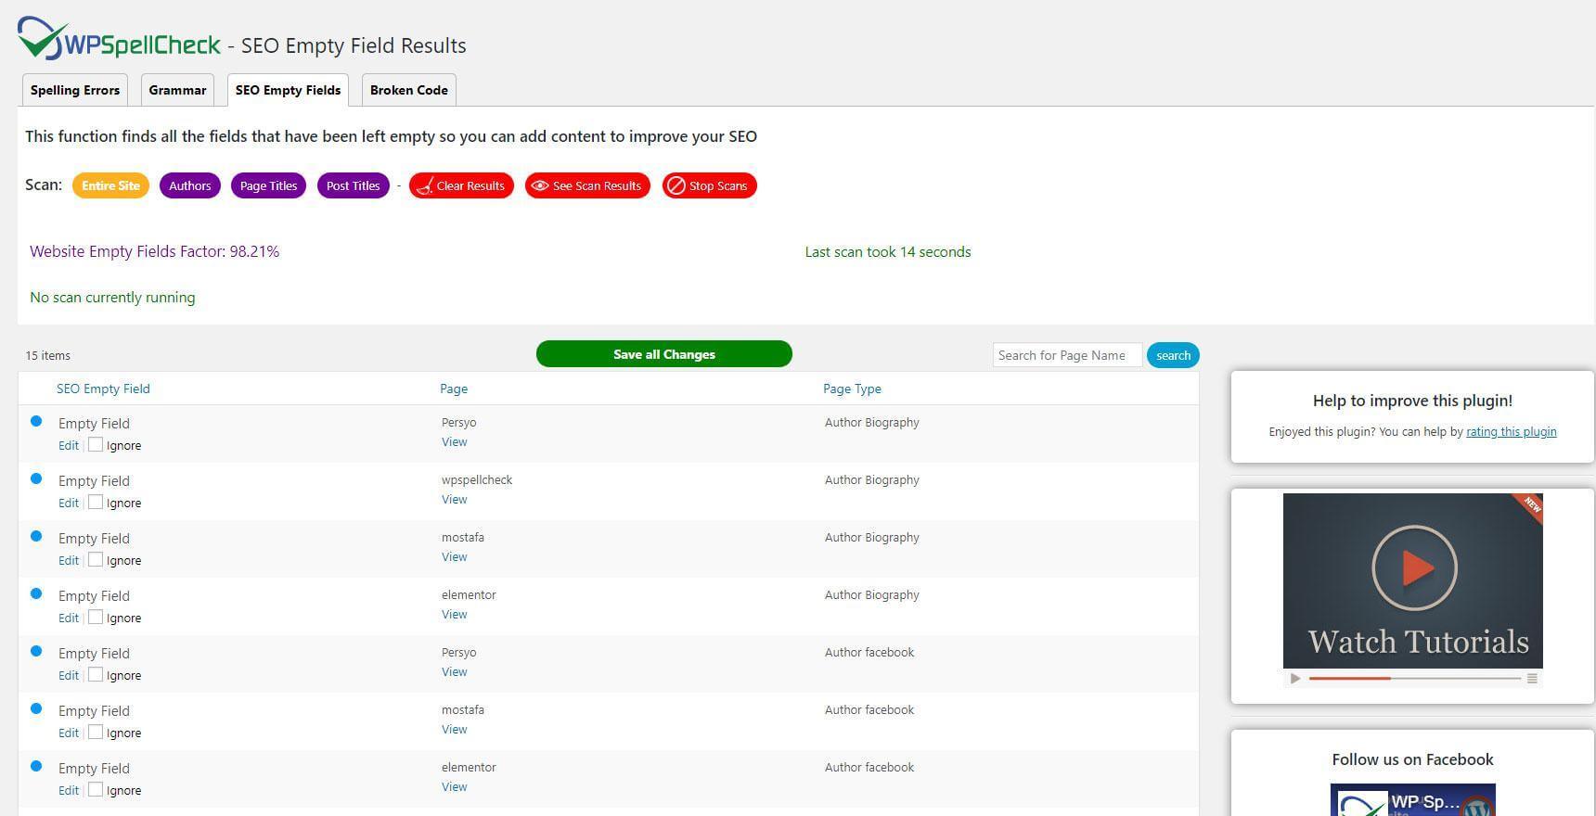The width and height of the screenshot is (1596, 816).
Task: Toggle Ignore checkbox for elementor Author facebook
Action: (96, 789)
